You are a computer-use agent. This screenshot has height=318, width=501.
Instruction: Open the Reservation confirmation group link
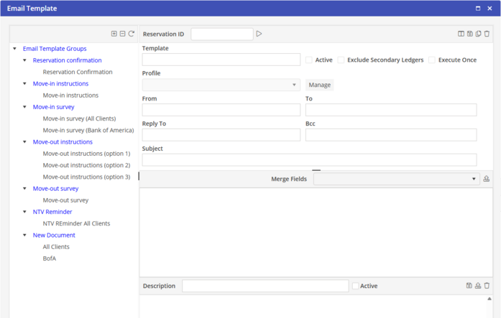click(67, 60)
